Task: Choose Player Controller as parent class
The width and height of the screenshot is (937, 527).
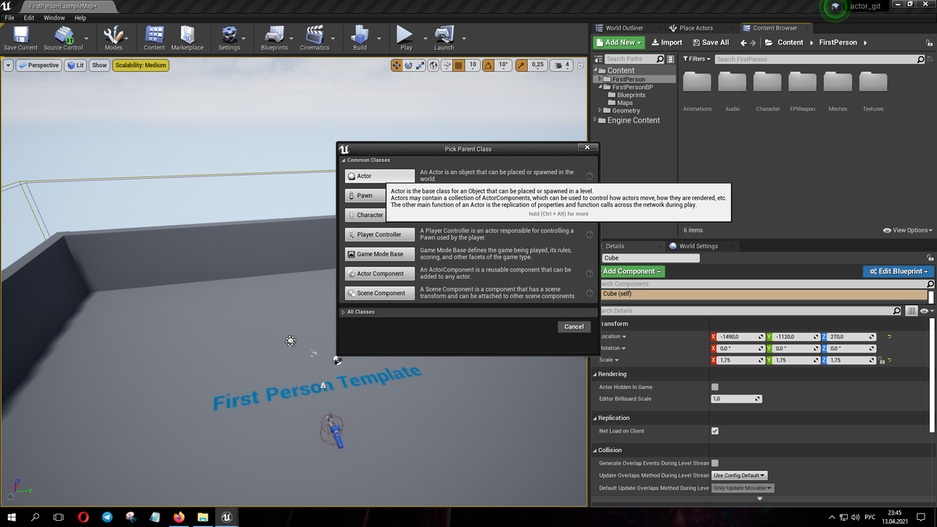Action: click(x=379, y=235)
